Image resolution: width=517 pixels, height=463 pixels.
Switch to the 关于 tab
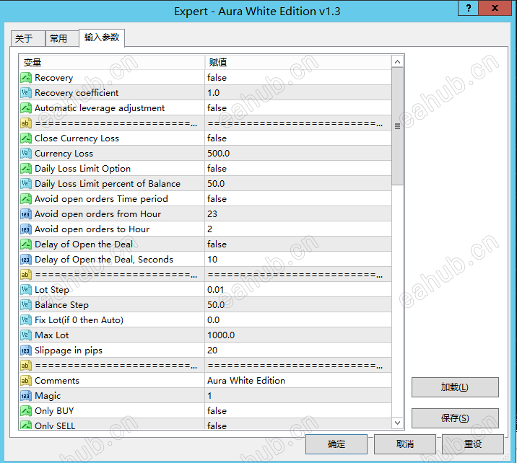[x=27, y=38]
